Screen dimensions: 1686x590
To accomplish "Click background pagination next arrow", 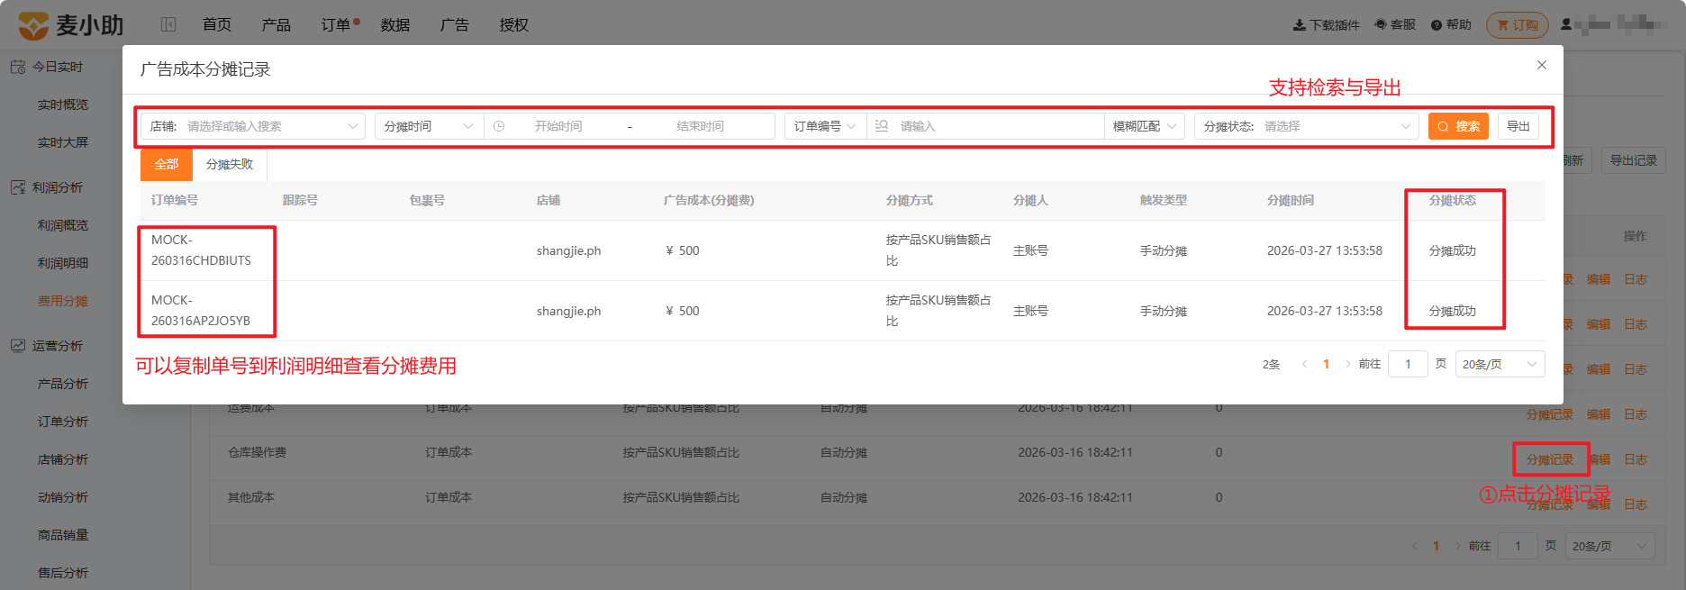I will 1457,546.
